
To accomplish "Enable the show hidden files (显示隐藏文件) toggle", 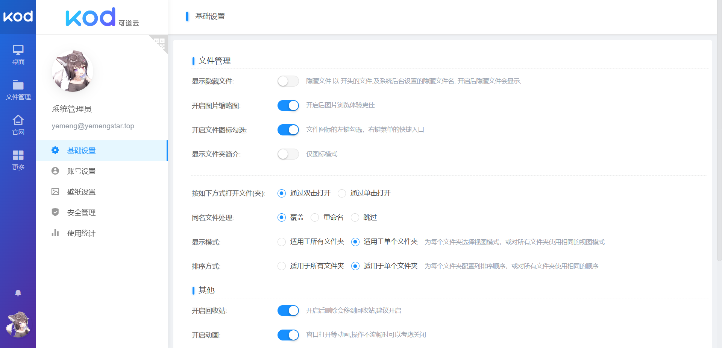I will tap(288, 81).
